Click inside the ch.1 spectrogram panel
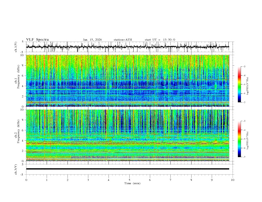The width and height of the screenshot is (262, 202). click(x=129, y=81)
